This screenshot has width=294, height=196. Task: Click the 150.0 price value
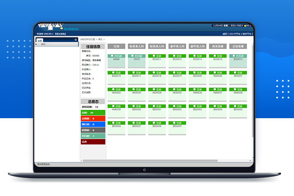coord(96,65)
